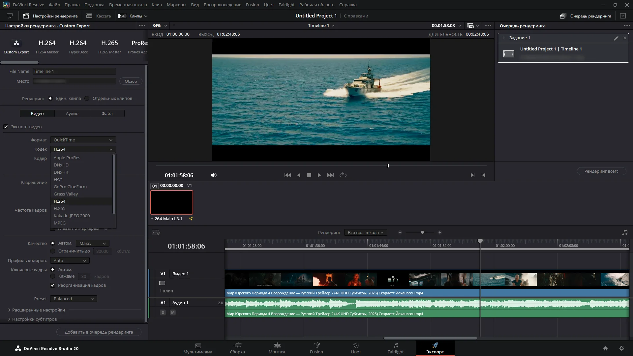
Task: Switch to the Аудио tab
Action: coord(72,113)
